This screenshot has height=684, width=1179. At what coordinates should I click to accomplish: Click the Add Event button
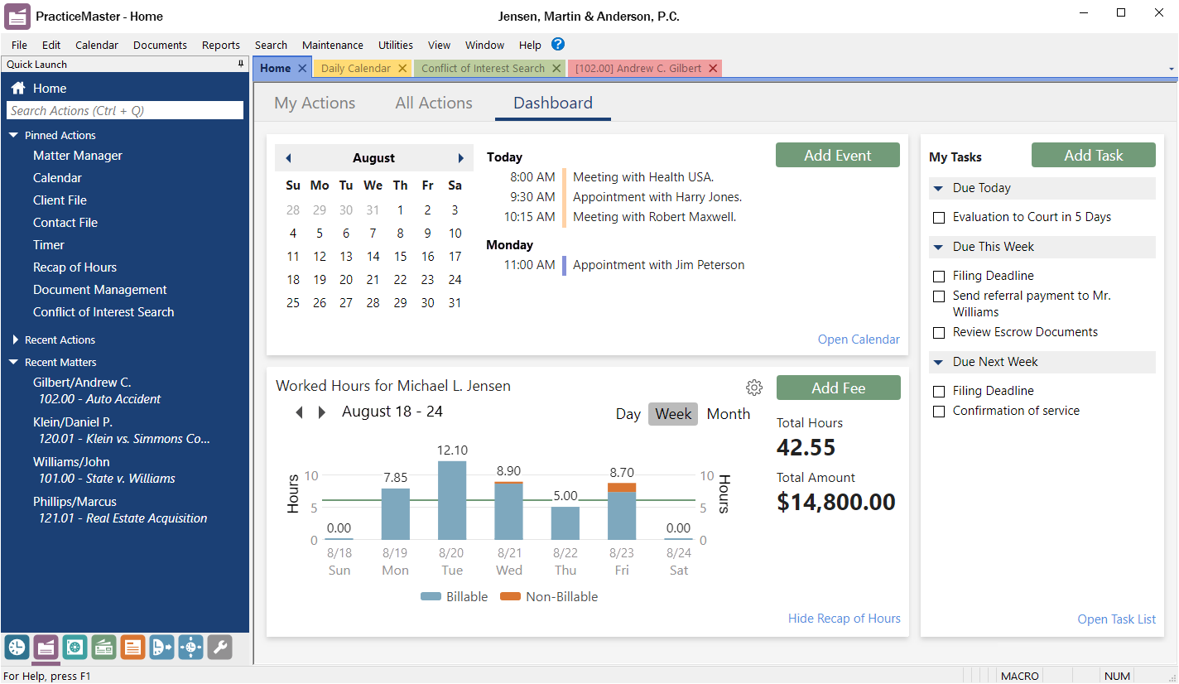(x=838, y=156)
